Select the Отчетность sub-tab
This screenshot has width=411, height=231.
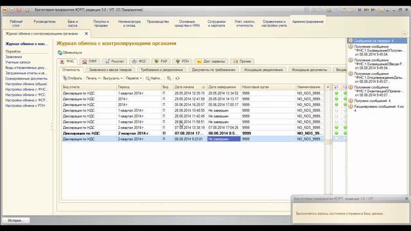pyautogui.click(x=71, y=70)
